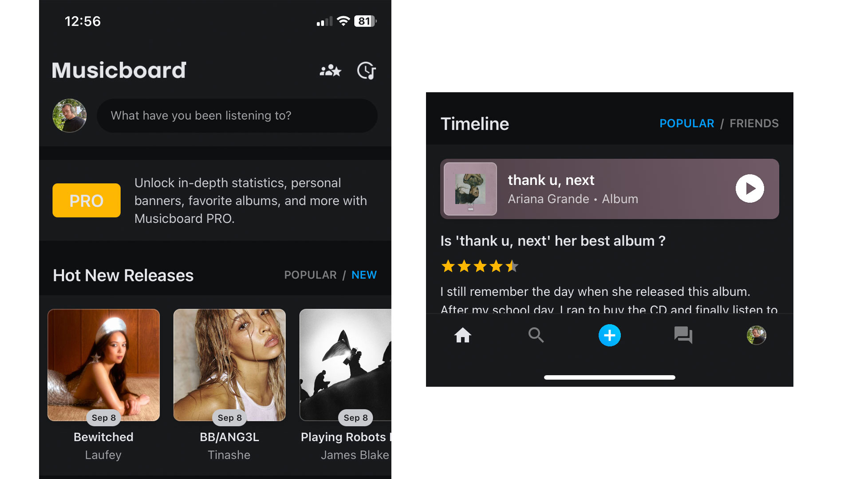The height and width of the screenshot is (479, 852).
Task: Tap the search icon in bottom nav
Action: coord(536,335)
